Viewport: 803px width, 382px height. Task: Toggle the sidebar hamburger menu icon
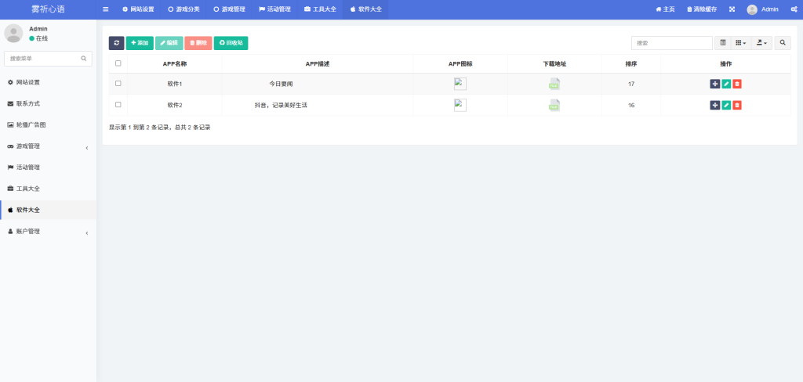[x=106, y=9]
